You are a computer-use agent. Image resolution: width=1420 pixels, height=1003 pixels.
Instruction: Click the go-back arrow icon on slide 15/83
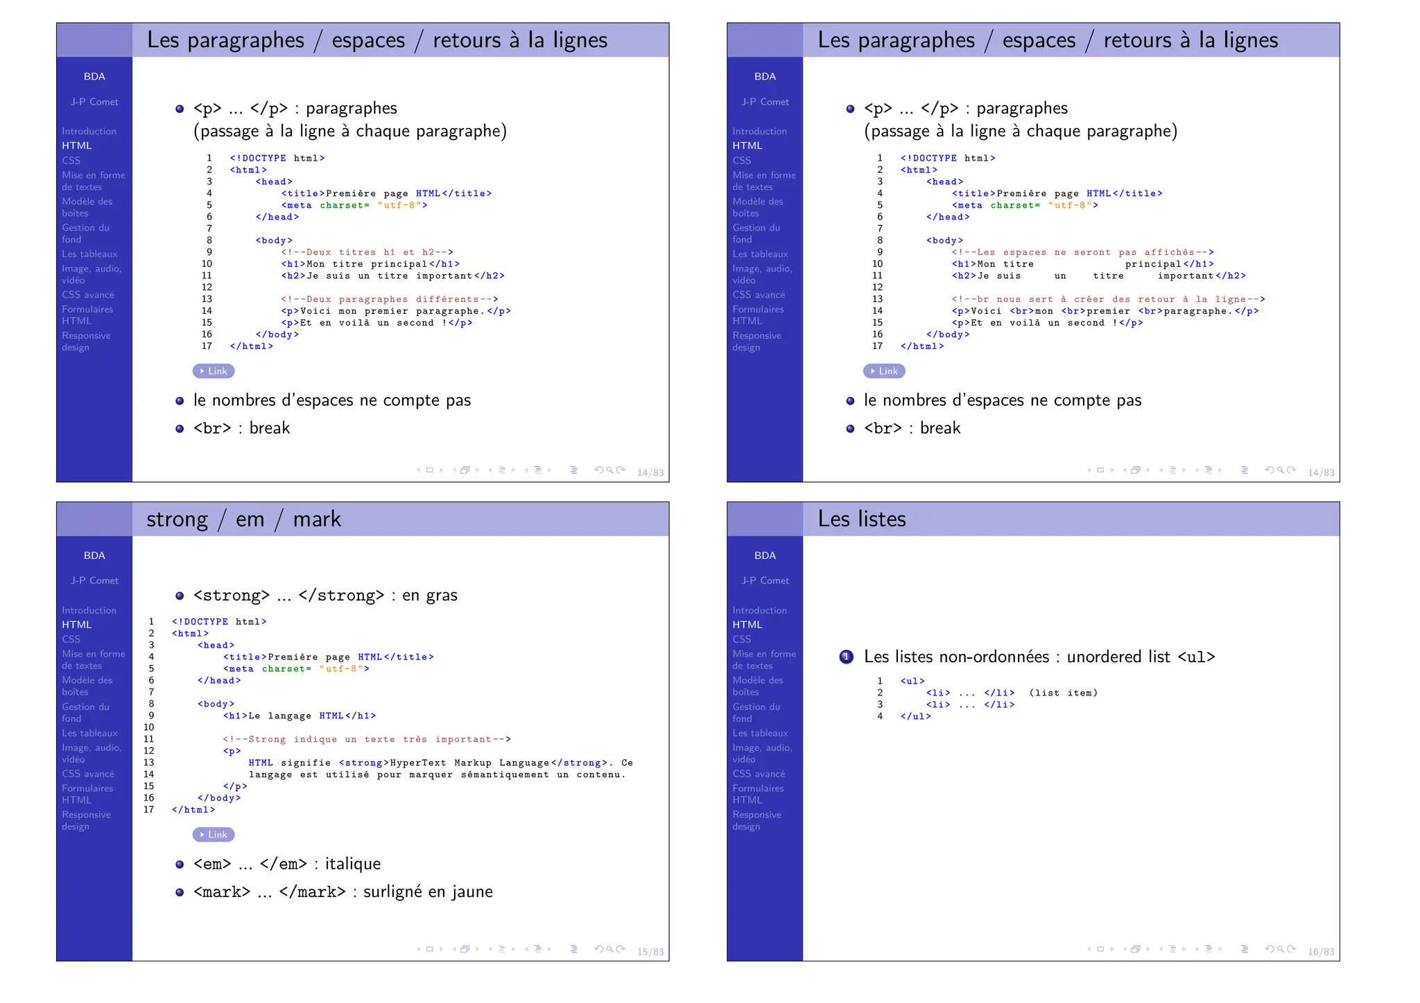coord(599,949)
